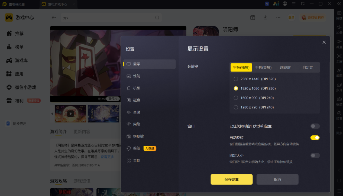The image size is (343, 196).
Task: Click 全屏 fullscreen in right toolbar
Action: point(339,58)
